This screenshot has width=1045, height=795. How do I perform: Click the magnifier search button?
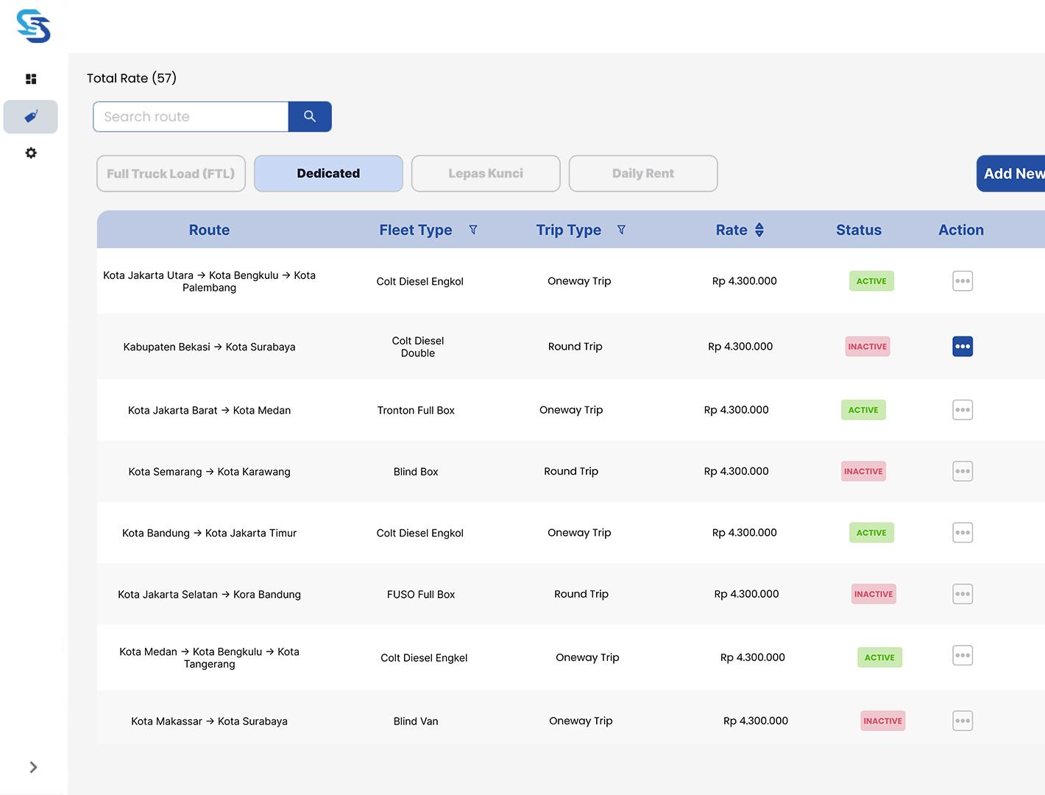pos(310,116)
